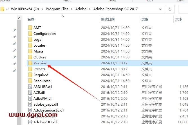Select the Configuration folder row
The height and width of the screenshot is (125, 188).
pos(107,34)
